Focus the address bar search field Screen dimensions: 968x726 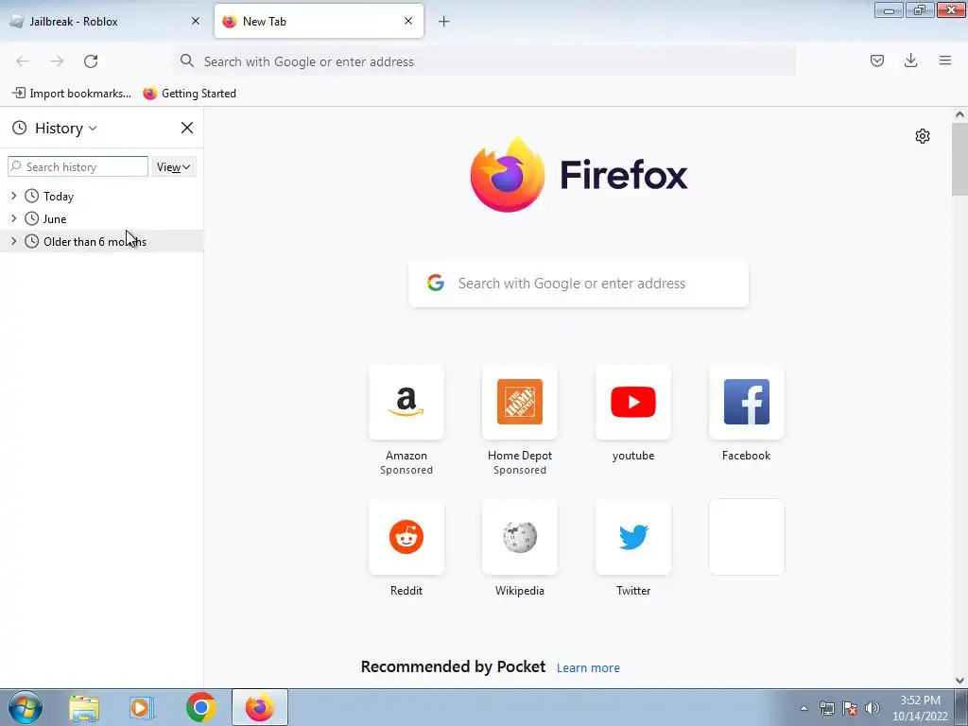click(485, 61)
